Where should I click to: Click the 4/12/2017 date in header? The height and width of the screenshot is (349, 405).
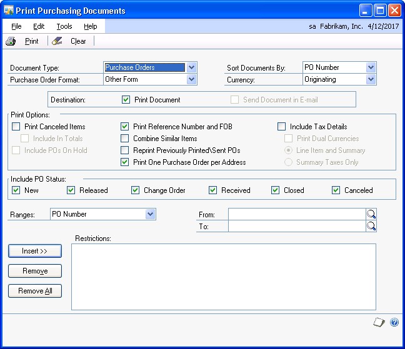[x=383, y=26]
